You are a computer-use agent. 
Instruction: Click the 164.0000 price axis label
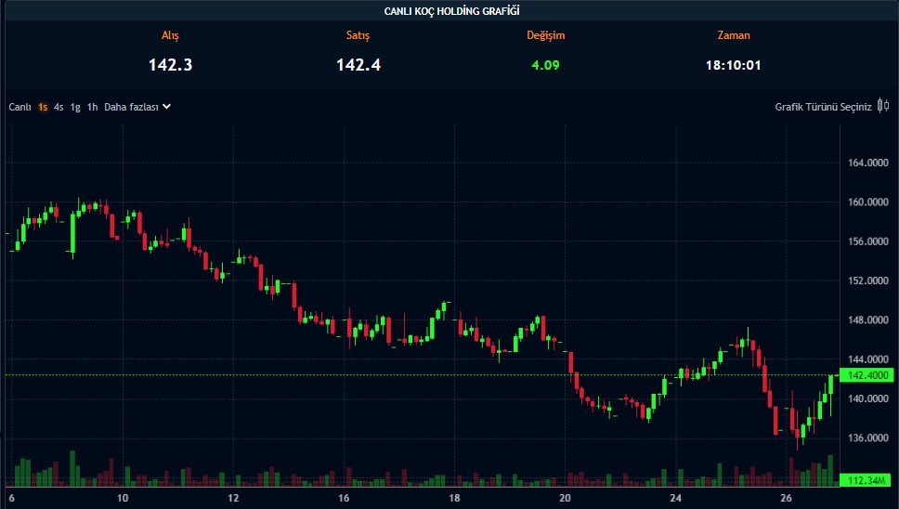866,163
